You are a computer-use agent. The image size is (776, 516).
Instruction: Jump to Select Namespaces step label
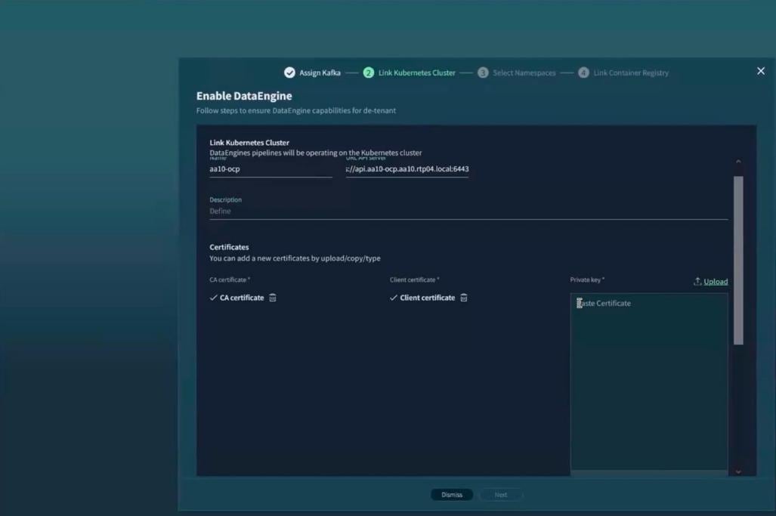click(x=524, y=73)
